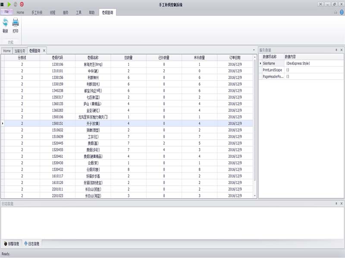Viewport: 345px width, 258px height.
Task: Click the 订单日期 column header
Action: click(x=235, y=57)
